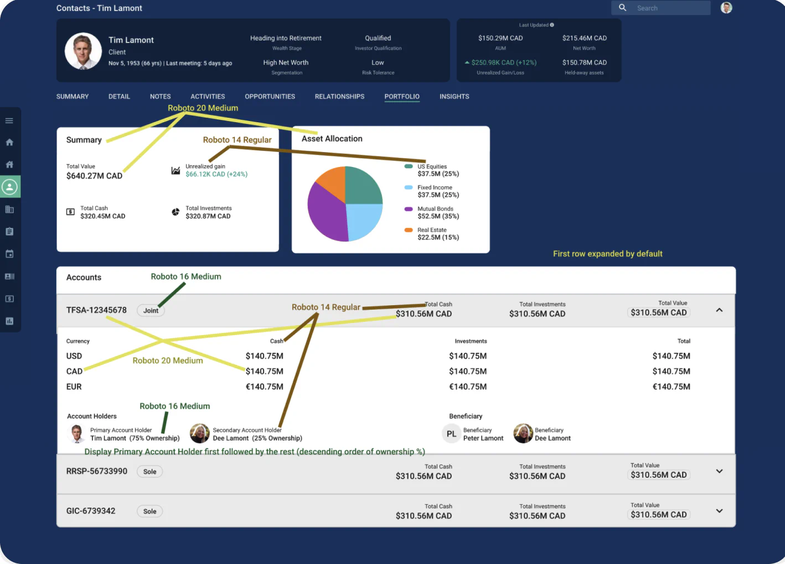Collapse the TFSA-12345678 account row
785x564 pixels.
719,310
